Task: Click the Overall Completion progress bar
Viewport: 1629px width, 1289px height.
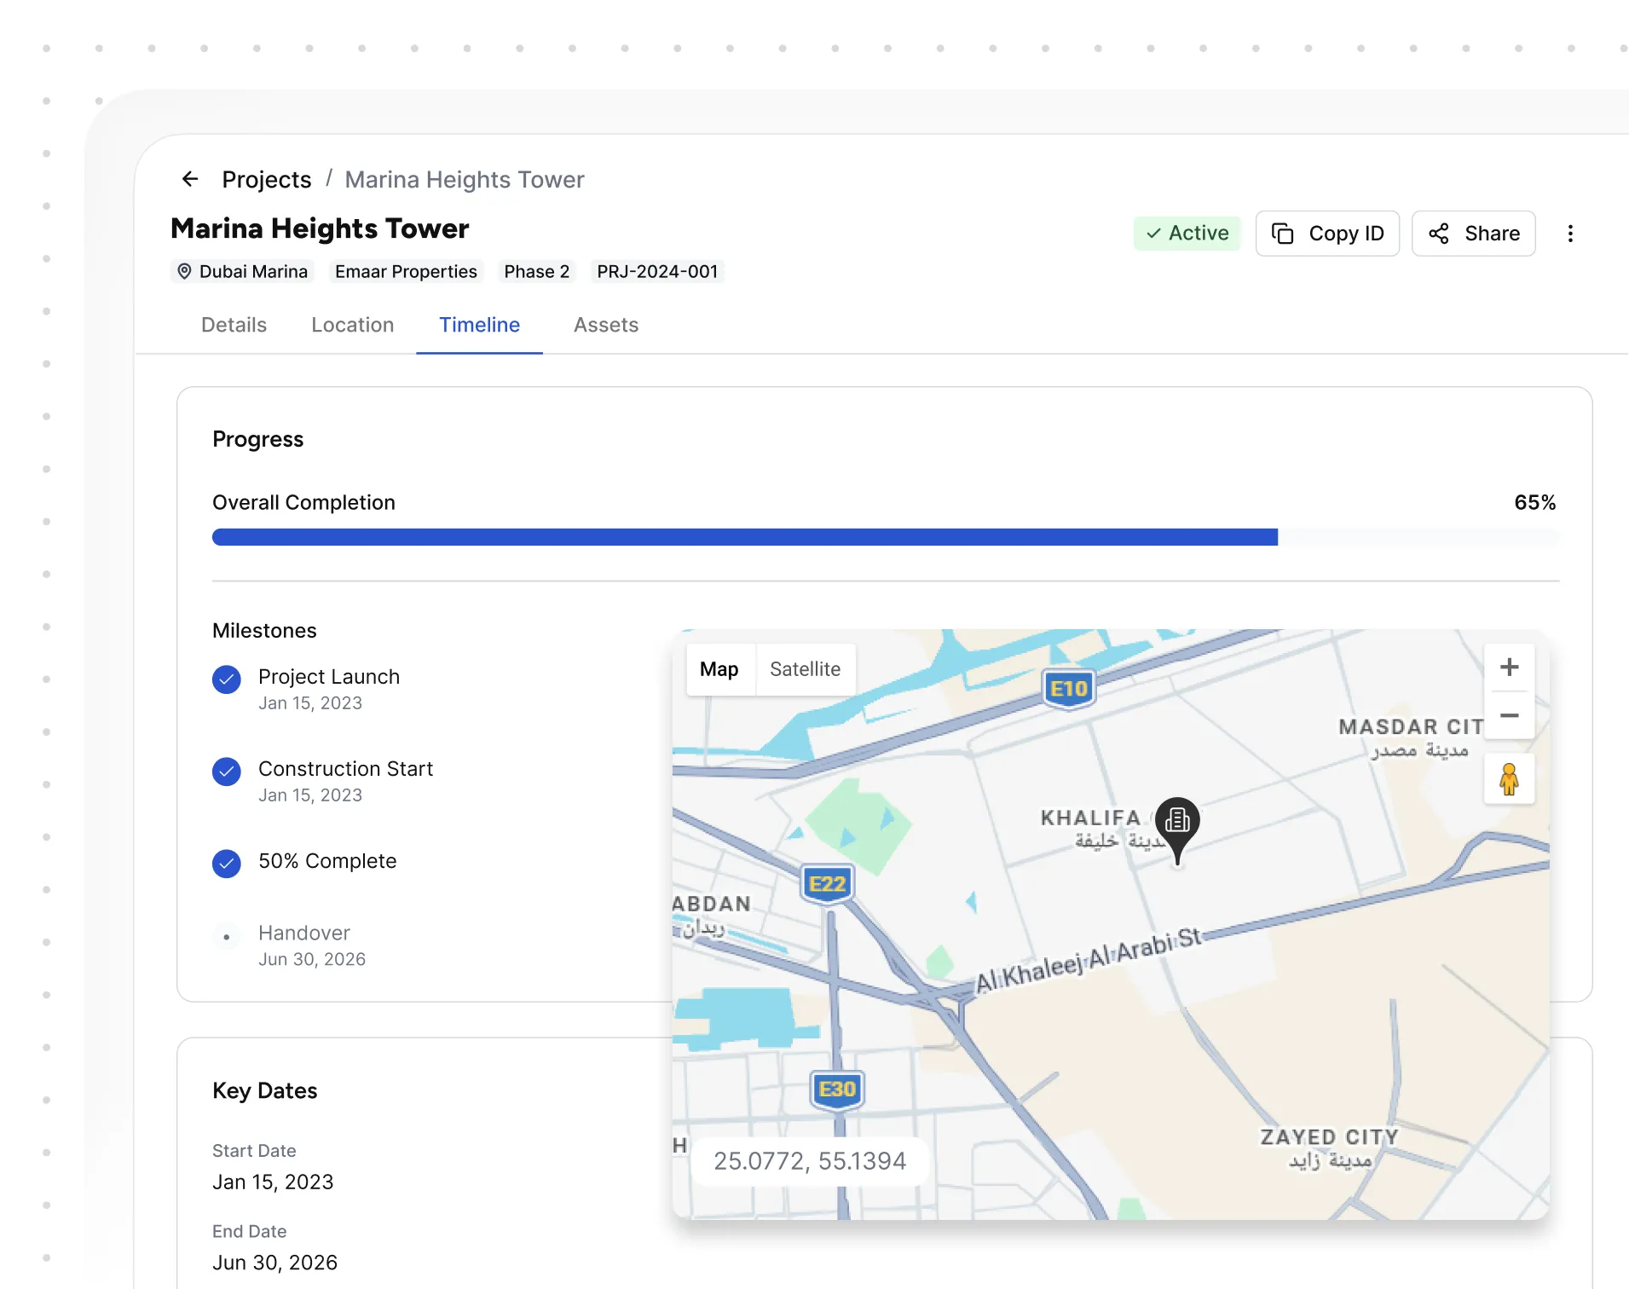Action: [x=886, y=537]
